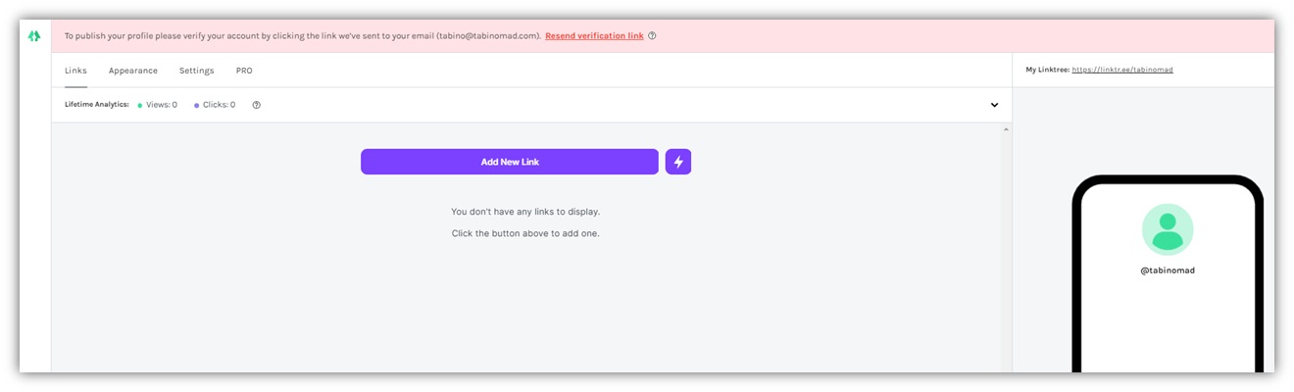Select the PRO tab
Viewport: 1294px width, 392px height.
pos(244,71)
